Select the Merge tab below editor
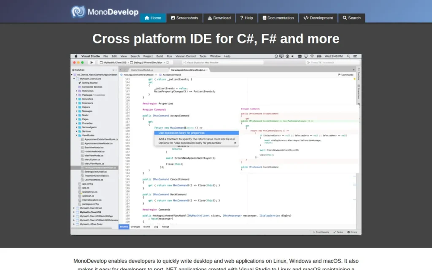This screenshot has height=270, width=432. tap(165, 227)
